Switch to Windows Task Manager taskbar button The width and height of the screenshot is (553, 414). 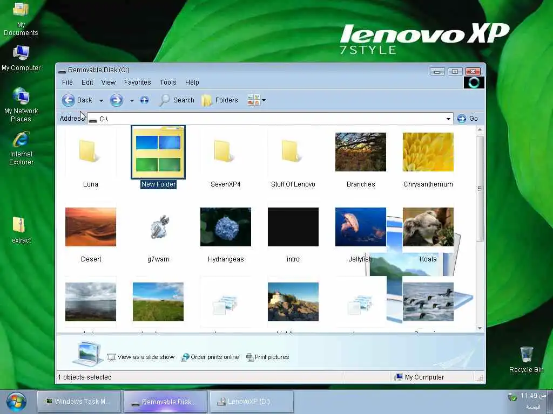79,401
